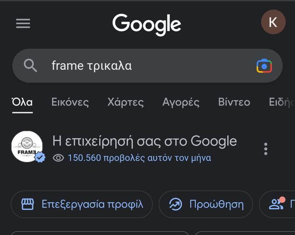Switch to the Χάρτες tab
The width and height of the screenshot is (295, 235).
tap(126, 102)
